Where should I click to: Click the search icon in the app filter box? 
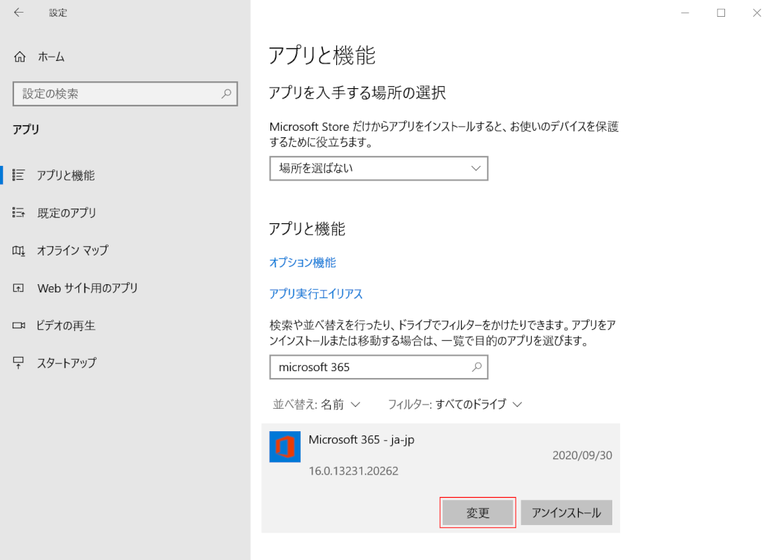coord(476,367)
